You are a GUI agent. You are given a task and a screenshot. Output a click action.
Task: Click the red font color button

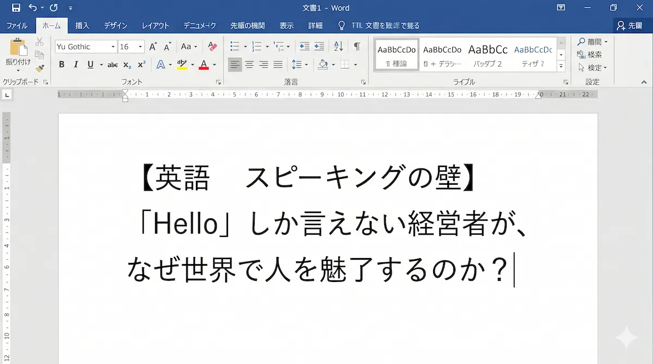tap(204, 65)
